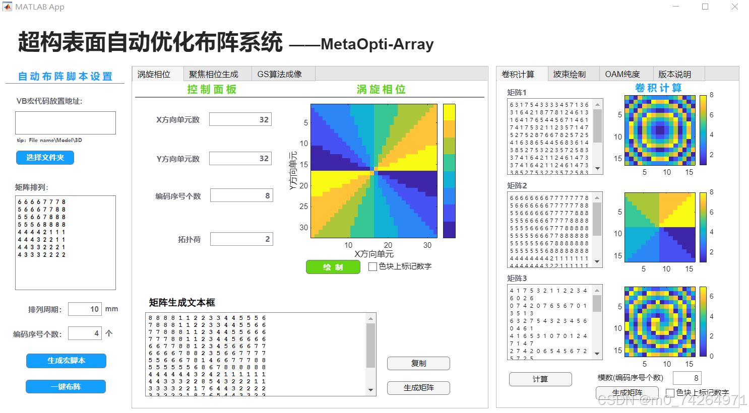
Task: Click the left-panel 编码序号个数 field showing 4
Action: click(85, 333)
